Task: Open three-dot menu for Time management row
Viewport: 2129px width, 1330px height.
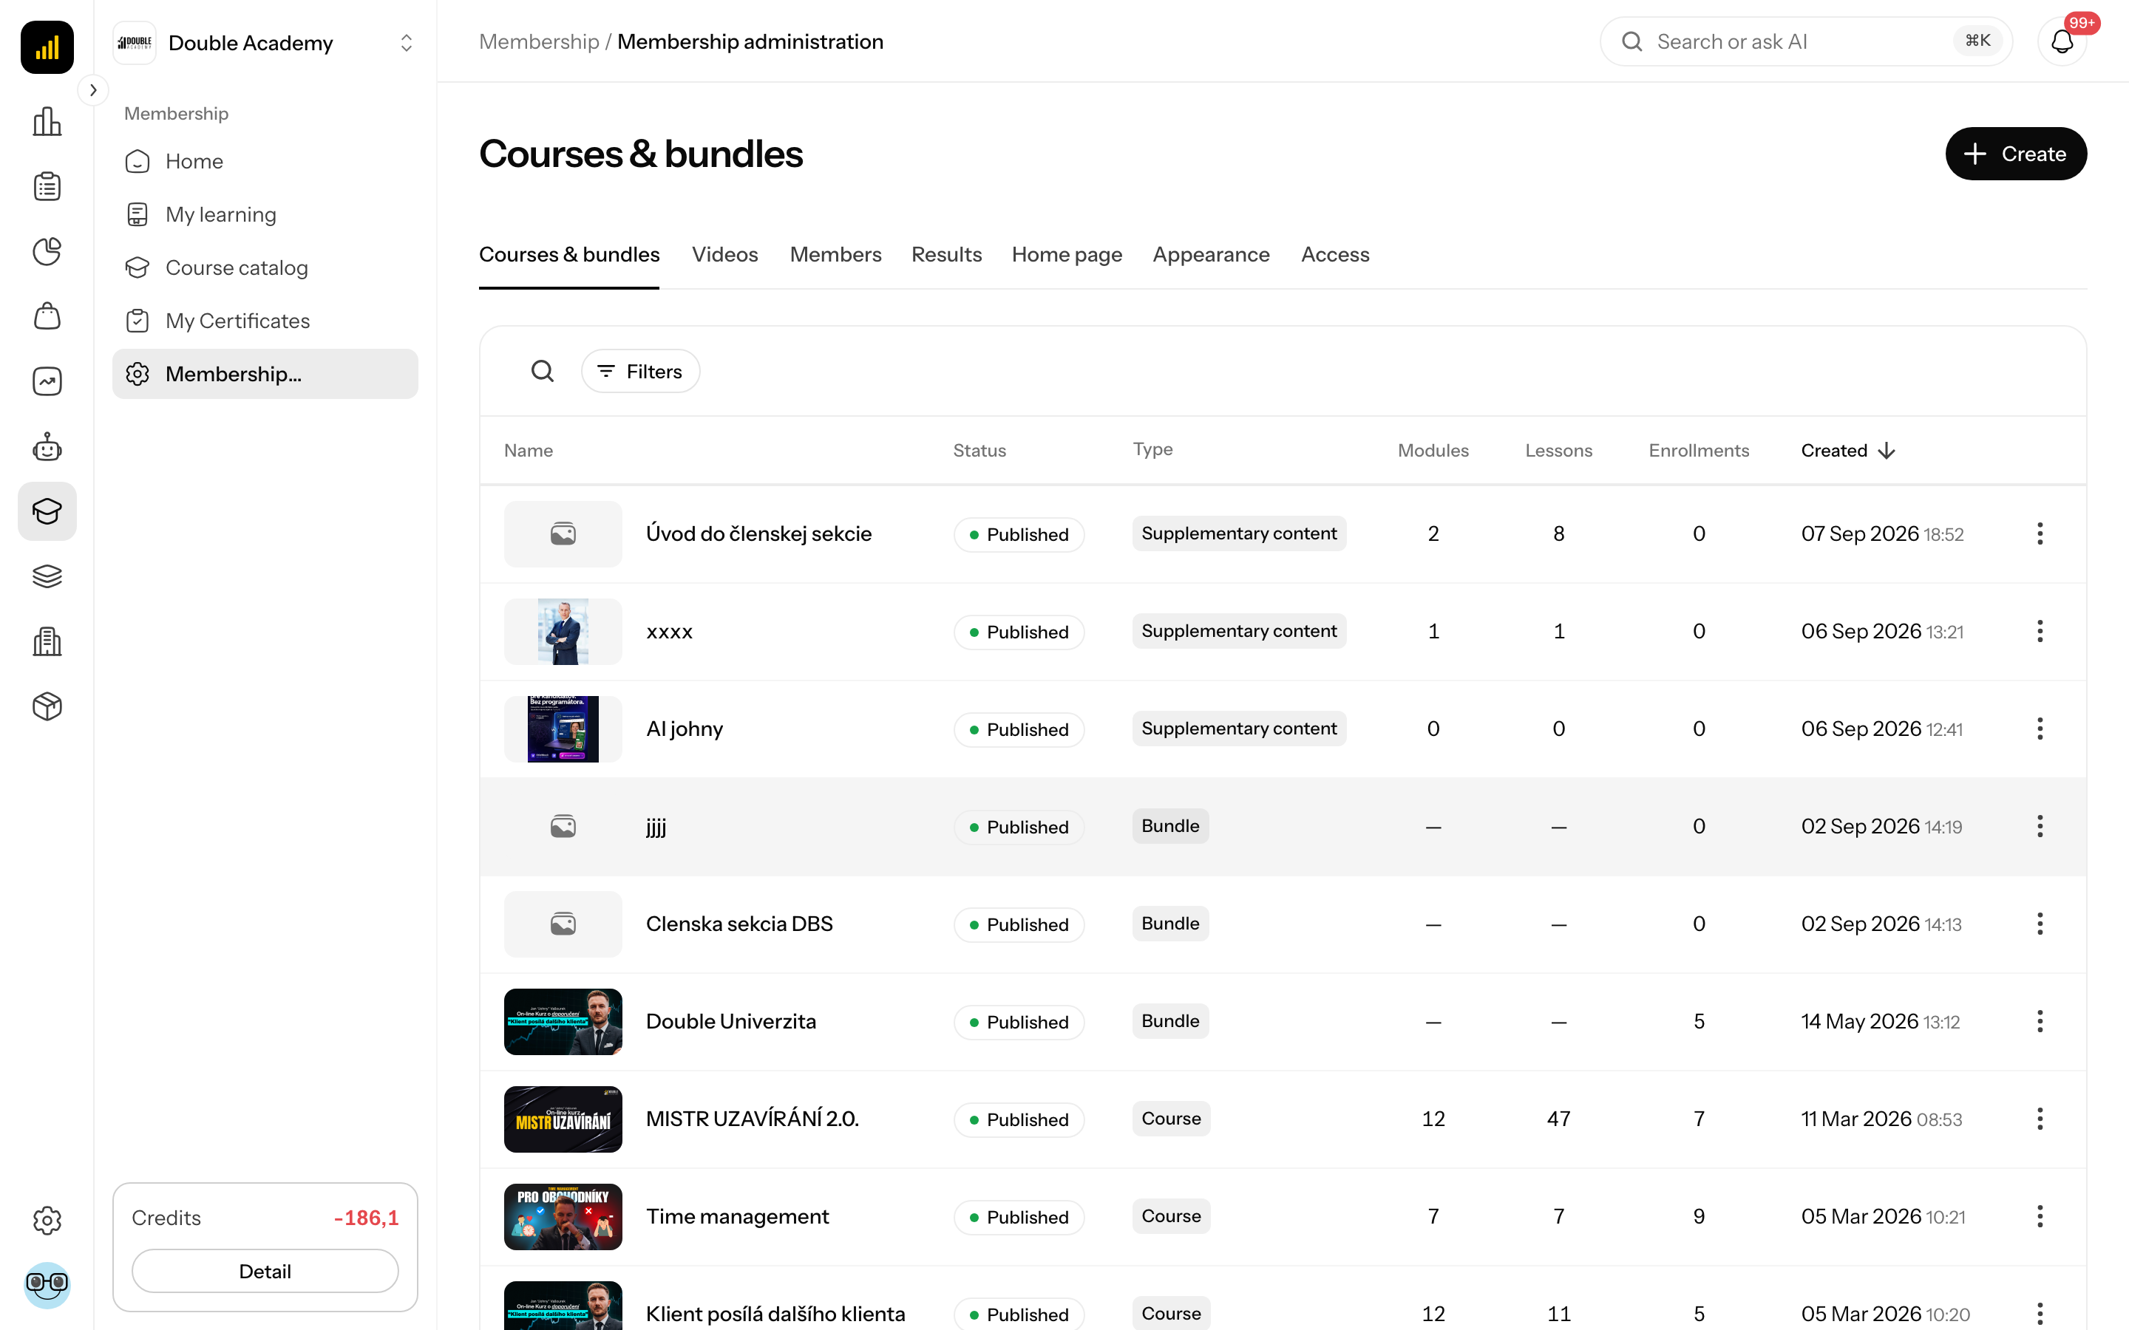Action: coord(2040,1218)
